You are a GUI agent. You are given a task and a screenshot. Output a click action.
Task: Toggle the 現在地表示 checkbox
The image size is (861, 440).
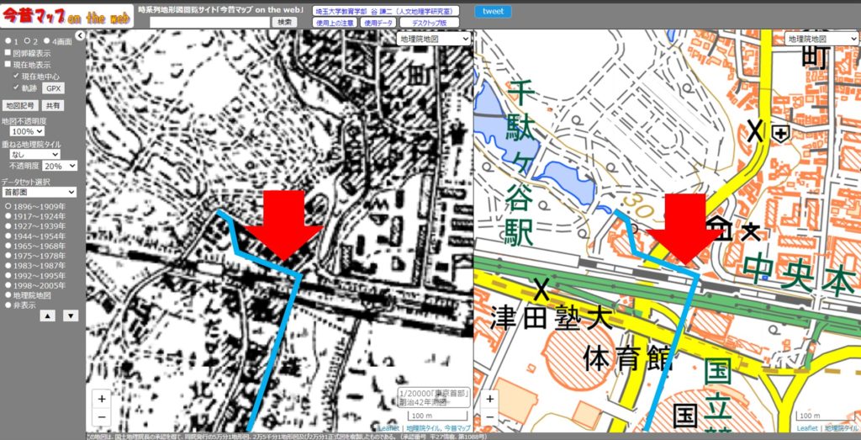click(x=8, y=65)
